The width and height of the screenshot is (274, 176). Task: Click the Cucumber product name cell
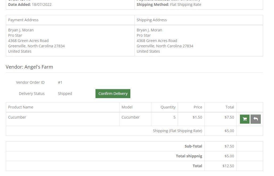[x=17, y=117]
